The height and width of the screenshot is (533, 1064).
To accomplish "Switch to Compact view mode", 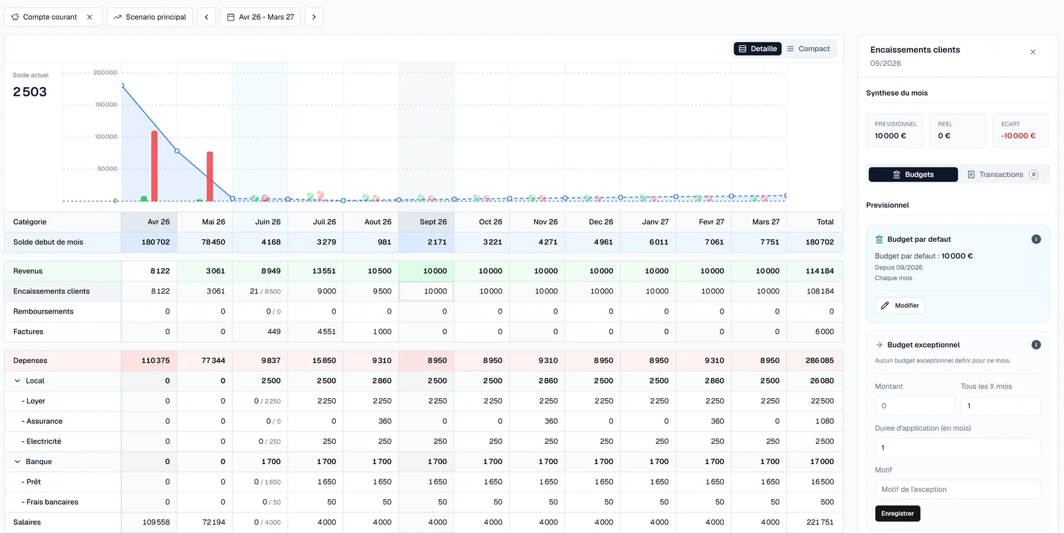I will click(x=809, y=49).
